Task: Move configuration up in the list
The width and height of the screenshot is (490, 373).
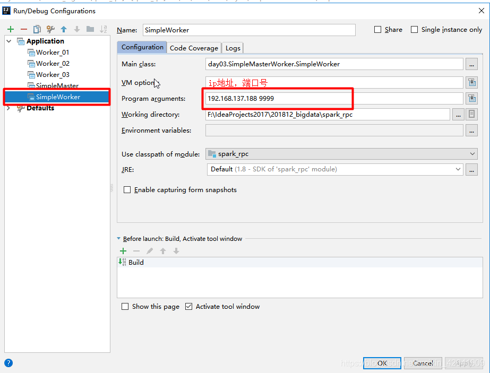Action: coord(64,29)
